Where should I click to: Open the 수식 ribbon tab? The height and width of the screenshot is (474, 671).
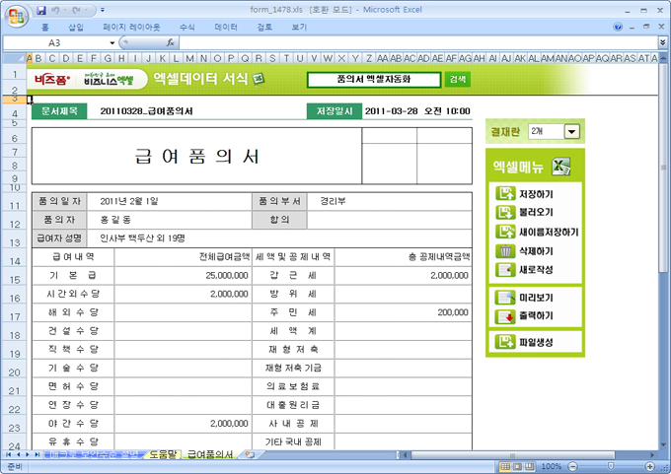click(x=187, y=28)
